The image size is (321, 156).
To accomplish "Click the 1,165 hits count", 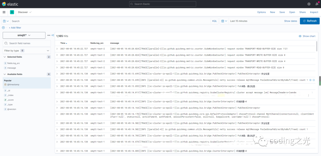I will point(62,36).
